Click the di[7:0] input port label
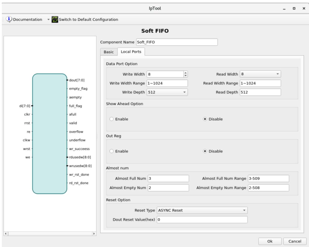The image size is (309, 247). (x=25, y=106)
